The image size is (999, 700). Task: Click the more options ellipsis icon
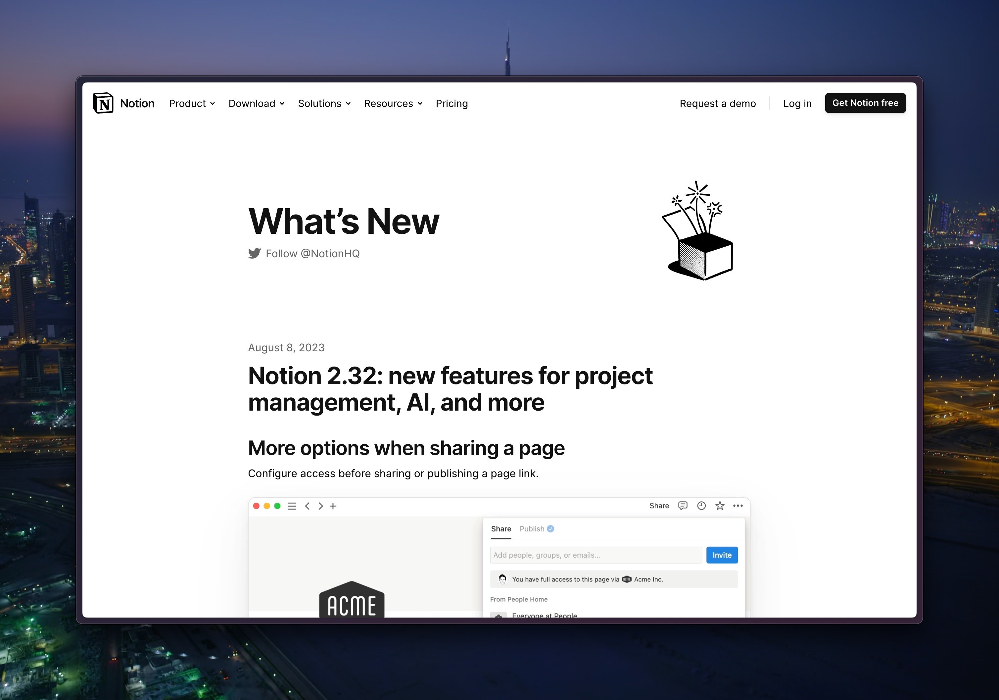click(x=738, y=505)
